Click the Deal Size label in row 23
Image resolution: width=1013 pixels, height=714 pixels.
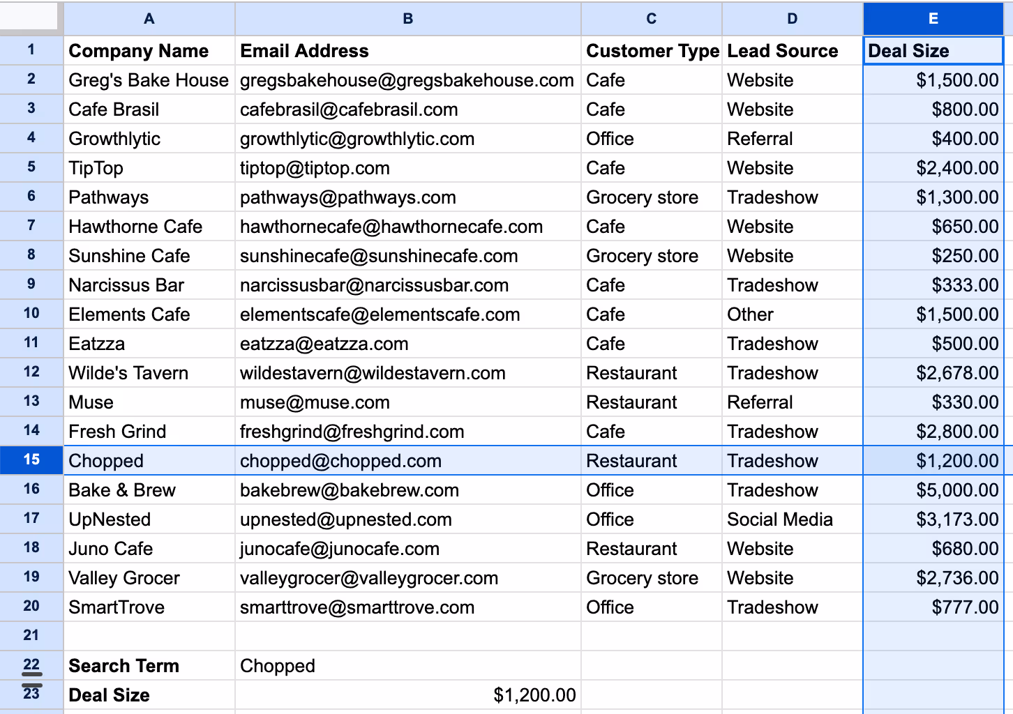(149, 695)
